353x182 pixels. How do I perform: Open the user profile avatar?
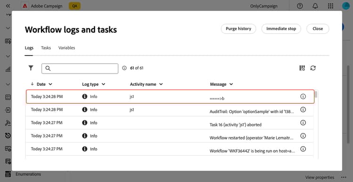[346, 6]
